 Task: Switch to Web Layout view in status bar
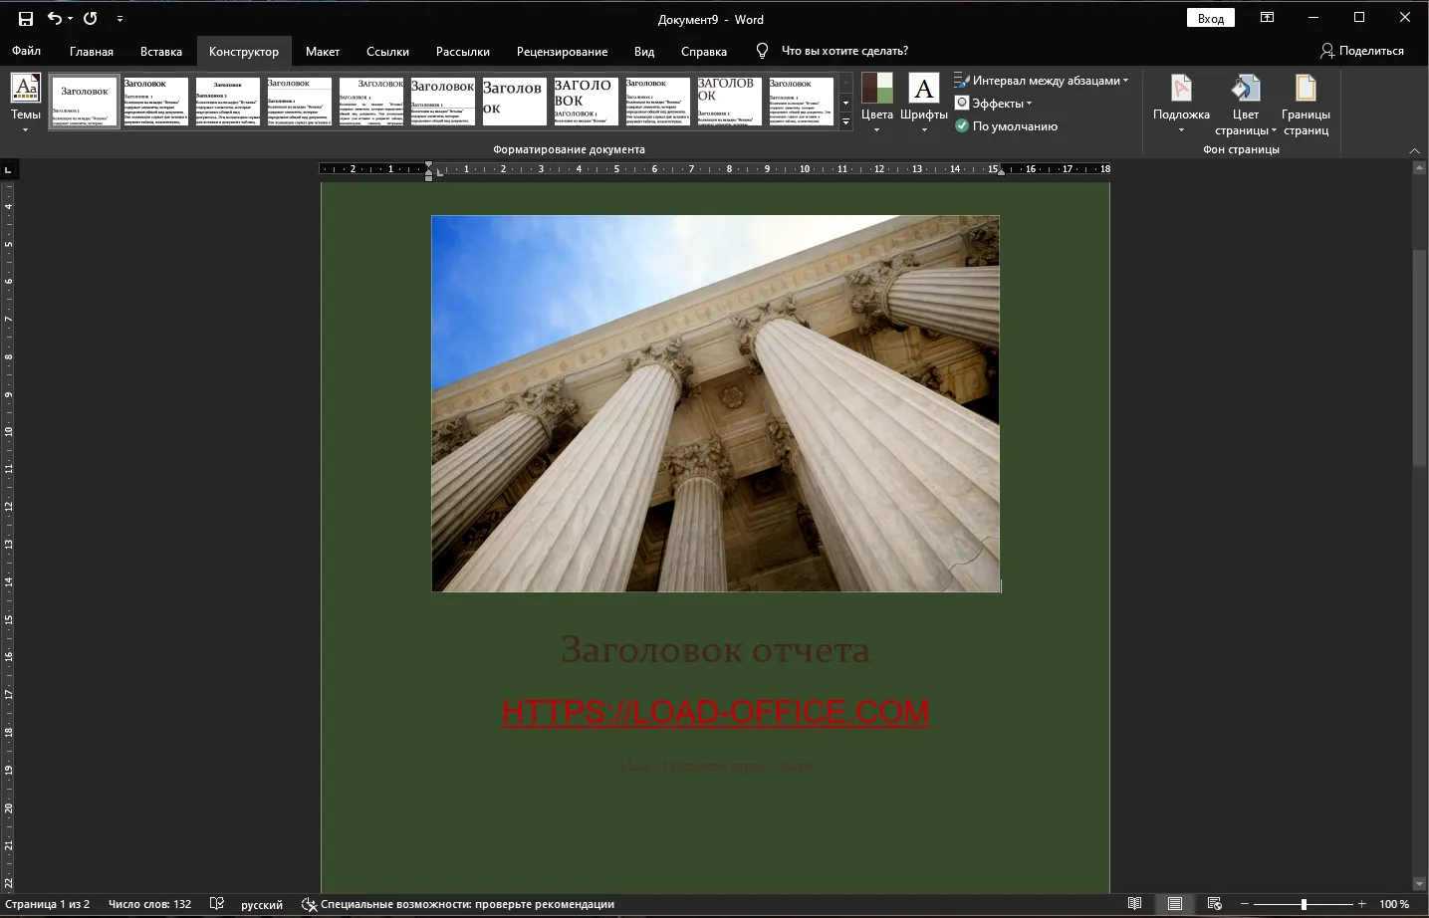coord(1214,904)
